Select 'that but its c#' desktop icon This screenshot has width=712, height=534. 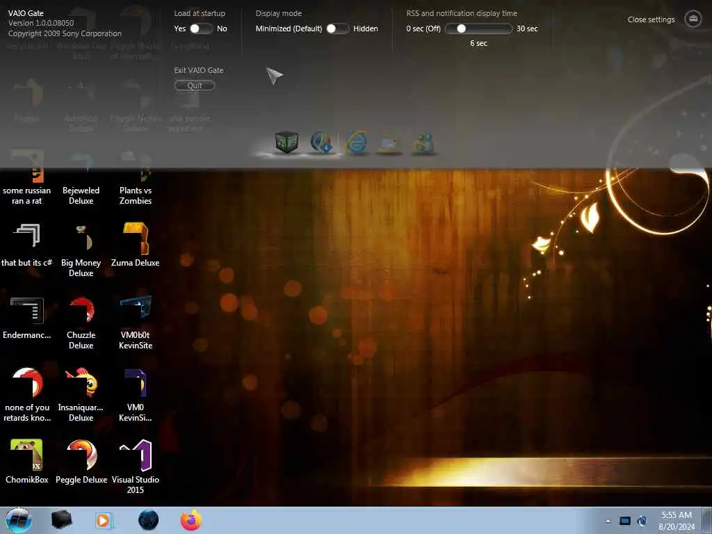click(27, 245)
